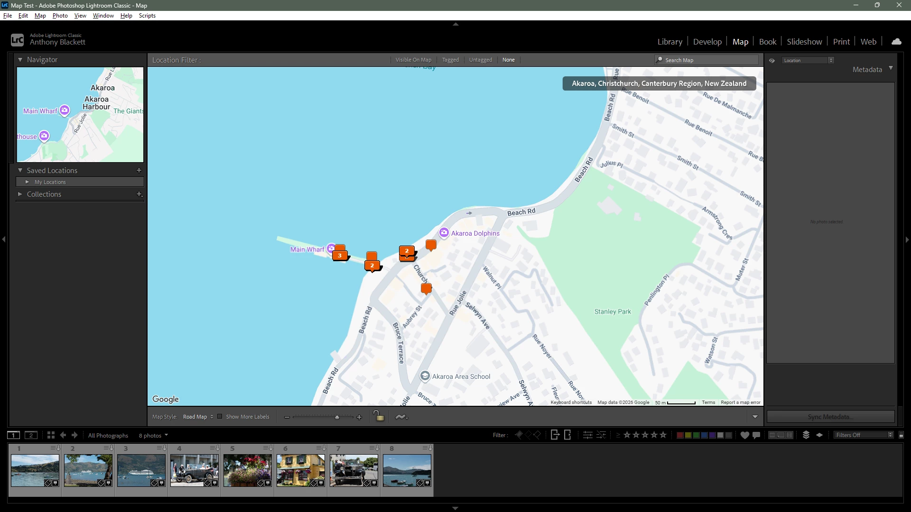Zoom out map with minus icon
This screenshot has height=512, width=911.
(287, 417)
